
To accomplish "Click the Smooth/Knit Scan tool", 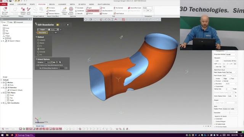I will 135,8.
